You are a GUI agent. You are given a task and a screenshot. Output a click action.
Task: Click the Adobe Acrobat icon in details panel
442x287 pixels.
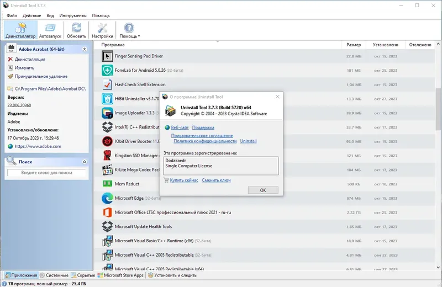point(11,49)
